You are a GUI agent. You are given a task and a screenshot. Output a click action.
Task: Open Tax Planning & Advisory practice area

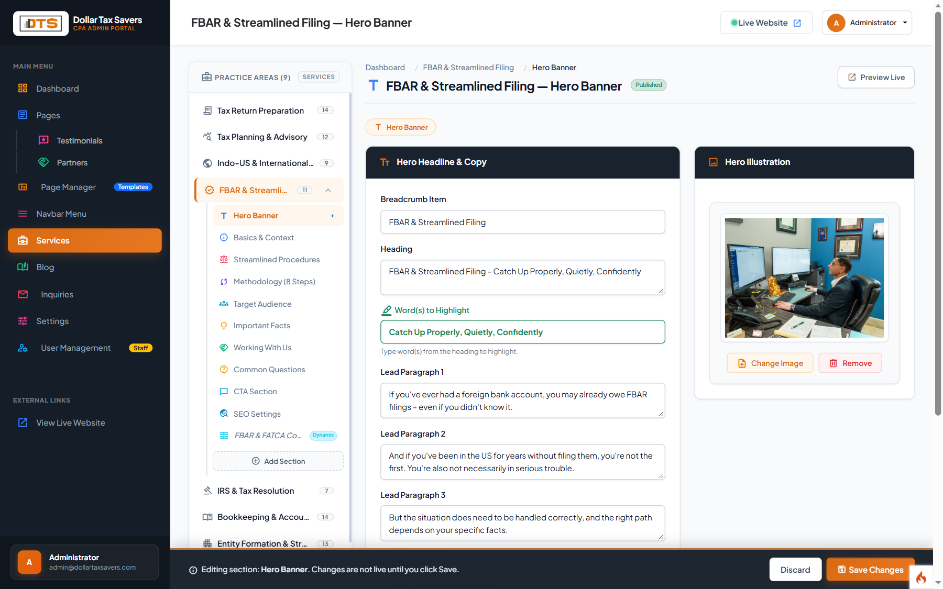tap(268, 137)
